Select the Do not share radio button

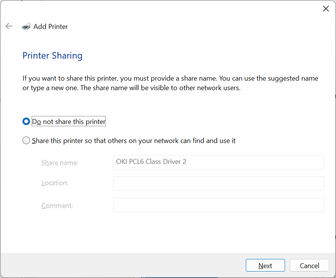pyautogui.click(x=26, y=121)
